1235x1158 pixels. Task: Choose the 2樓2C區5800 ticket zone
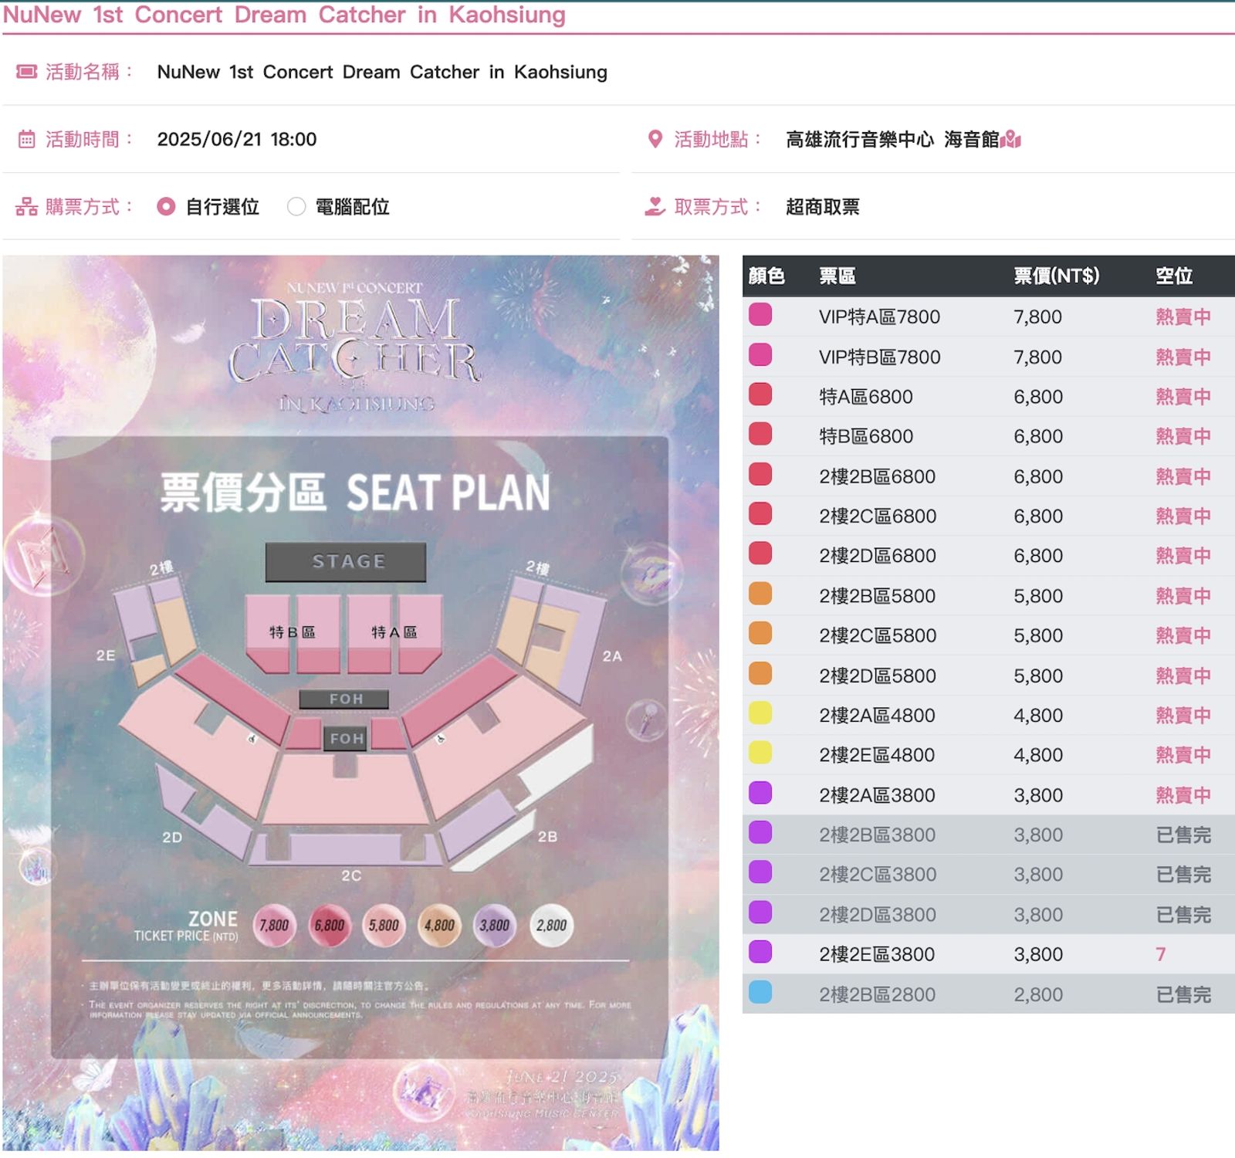(x=989, y=635)
